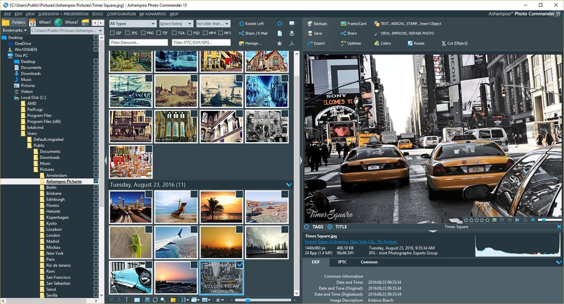Click the Rotate Left tool

point(251,24)
